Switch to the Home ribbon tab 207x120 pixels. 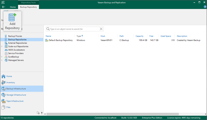(13, 7)
